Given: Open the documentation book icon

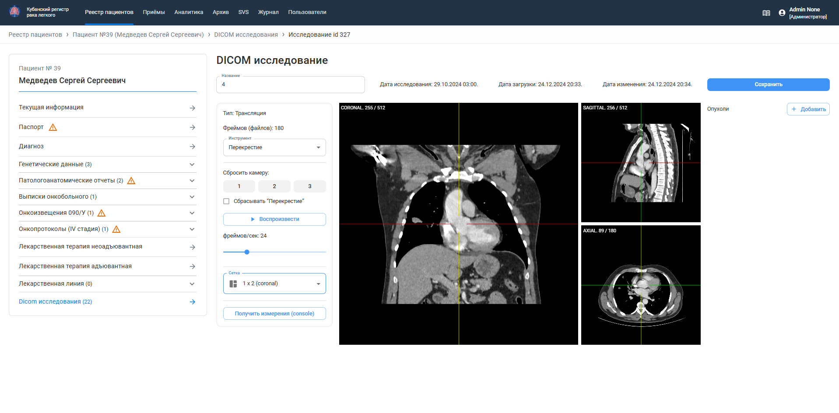Looking at the screenshot, I should [x=766, y=13].
